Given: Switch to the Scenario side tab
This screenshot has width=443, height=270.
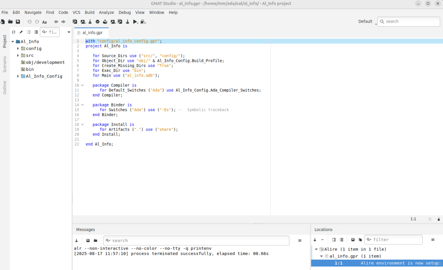Looking at the screenshot, I should point(4,64).
